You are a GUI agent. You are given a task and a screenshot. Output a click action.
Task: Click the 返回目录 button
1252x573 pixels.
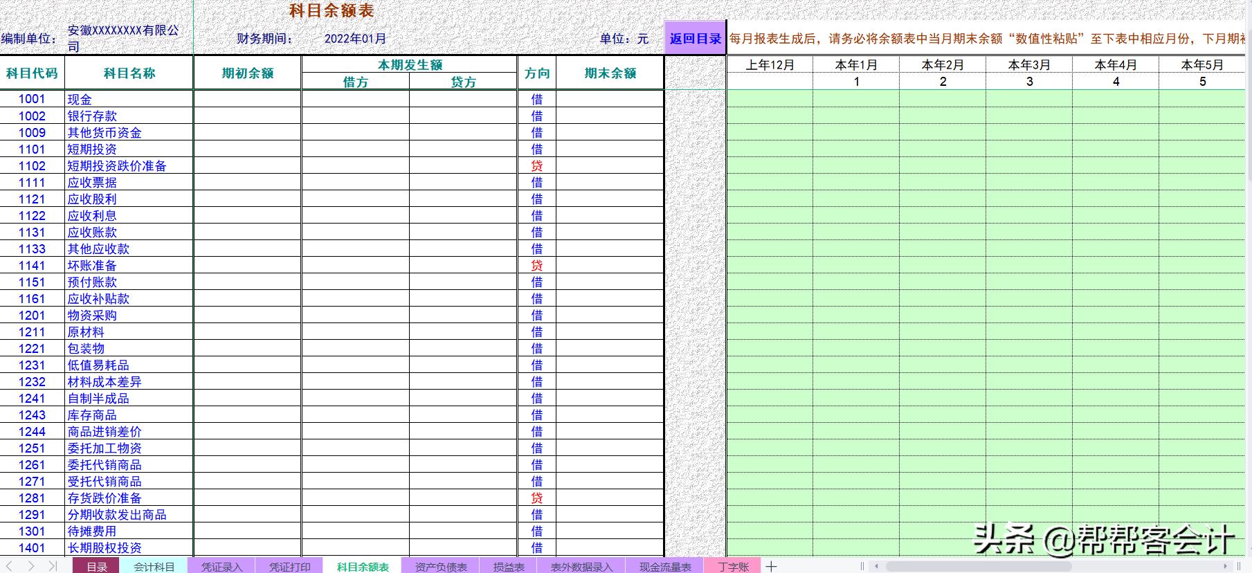pos(695,39)
